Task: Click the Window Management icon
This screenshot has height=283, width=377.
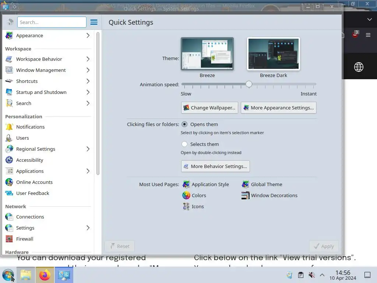Action: [x=9, y=70]
